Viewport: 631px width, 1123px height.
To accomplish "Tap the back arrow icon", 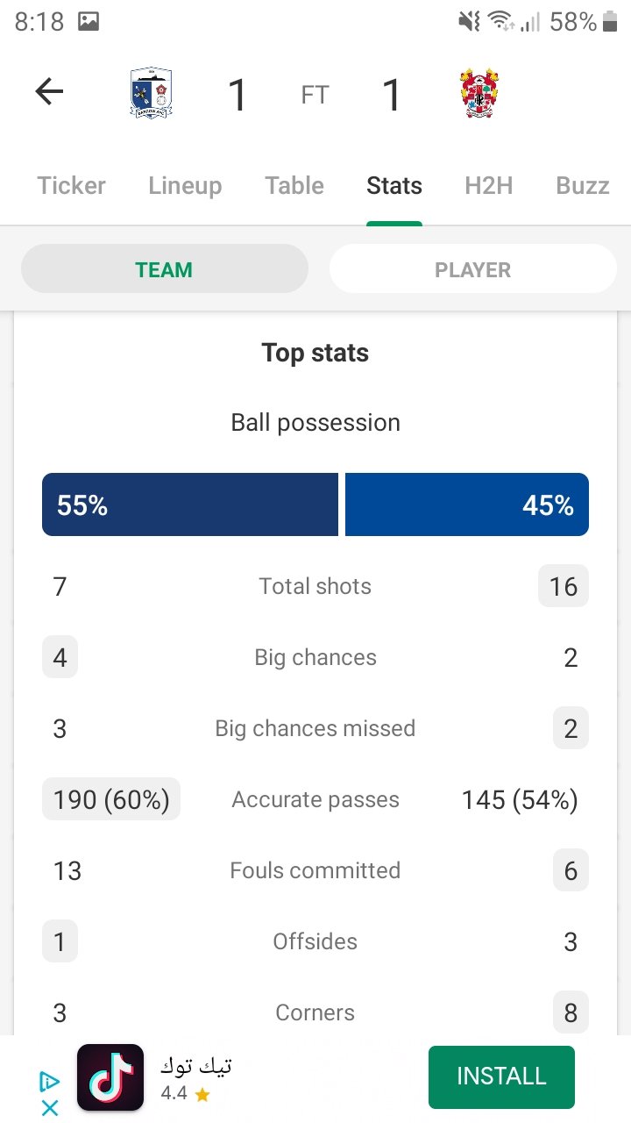I will (49, 91).
